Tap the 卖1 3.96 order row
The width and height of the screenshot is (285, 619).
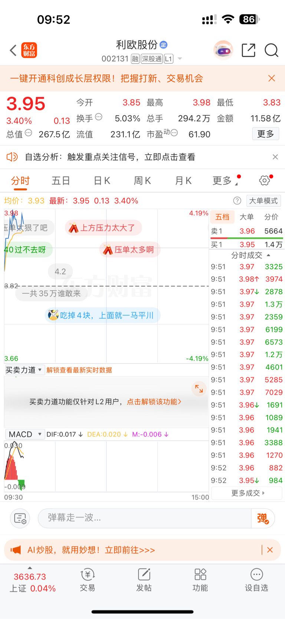(x=247, y=231)
